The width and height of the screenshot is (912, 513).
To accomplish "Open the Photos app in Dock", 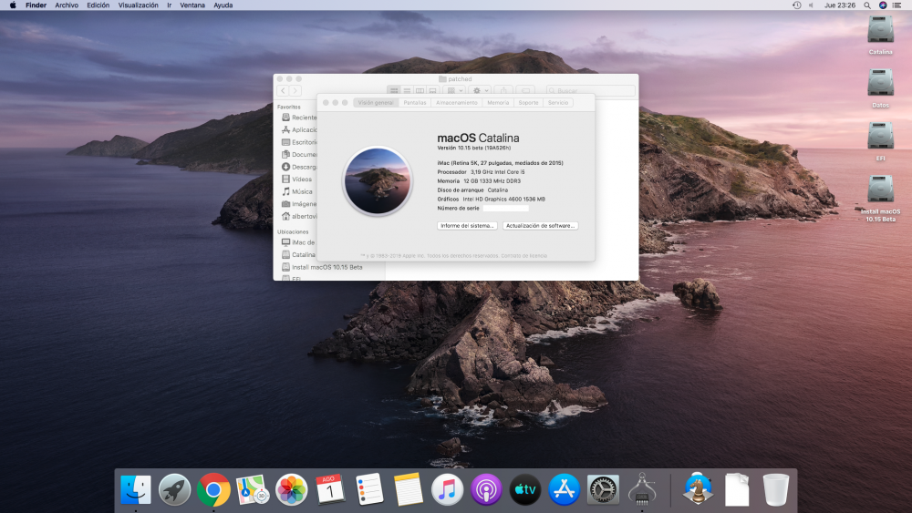I will [x=292, y=489].
